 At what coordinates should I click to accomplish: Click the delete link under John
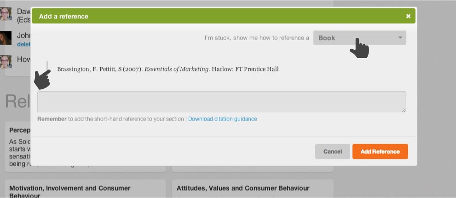point(23,44)
